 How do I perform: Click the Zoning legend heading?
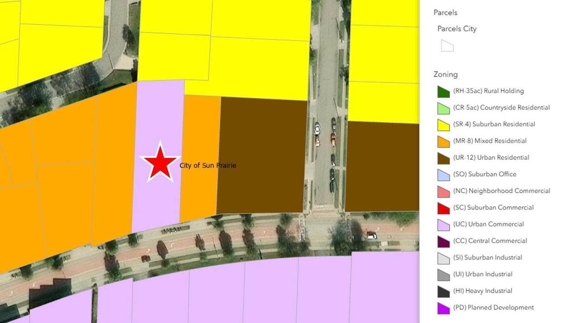coord(446,75)
